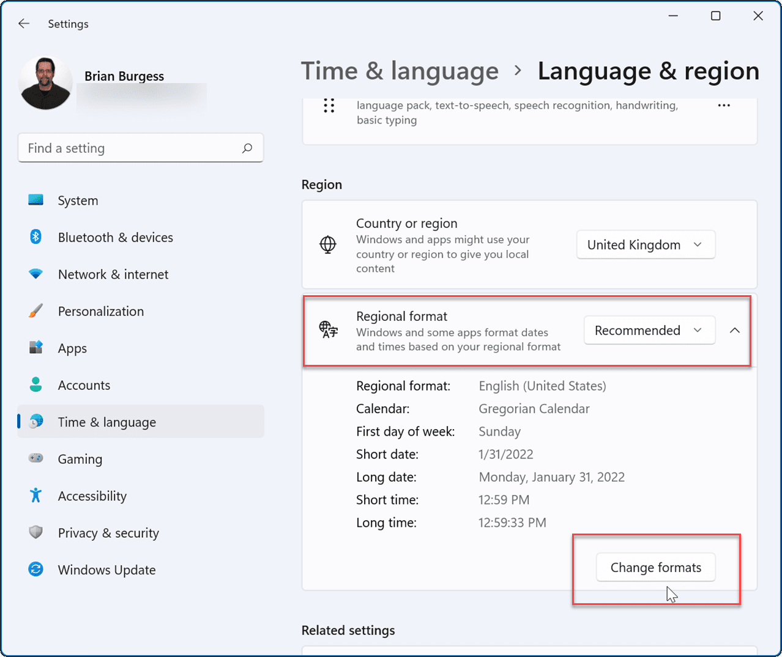Go to Gaming settings

tap(80, 459)
